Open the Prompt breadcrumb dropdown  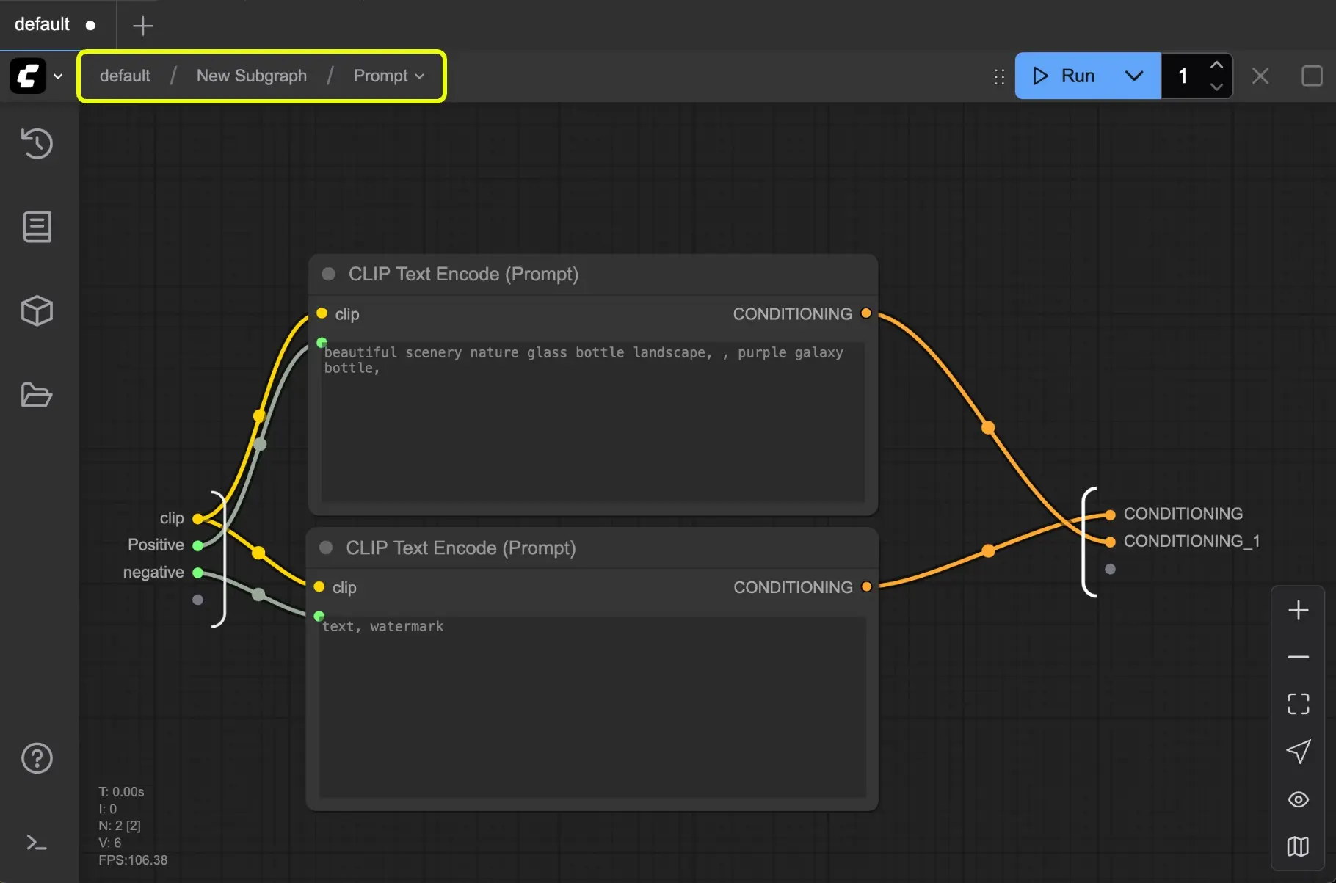(388, 76)
